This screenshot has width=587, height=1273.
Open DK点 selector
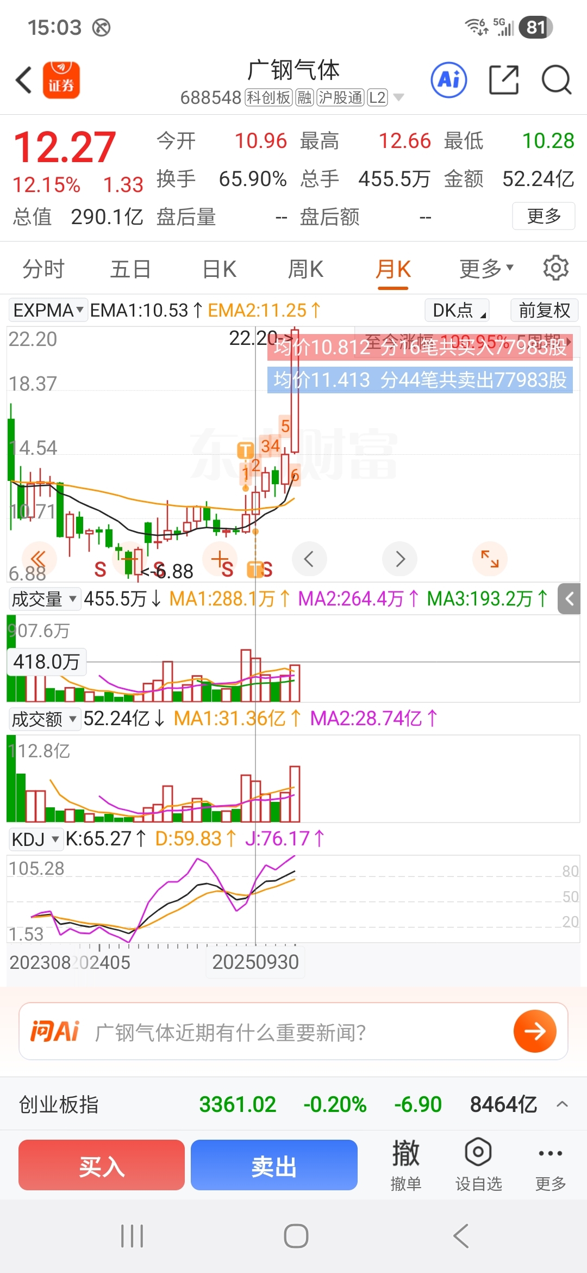[457, 310]
